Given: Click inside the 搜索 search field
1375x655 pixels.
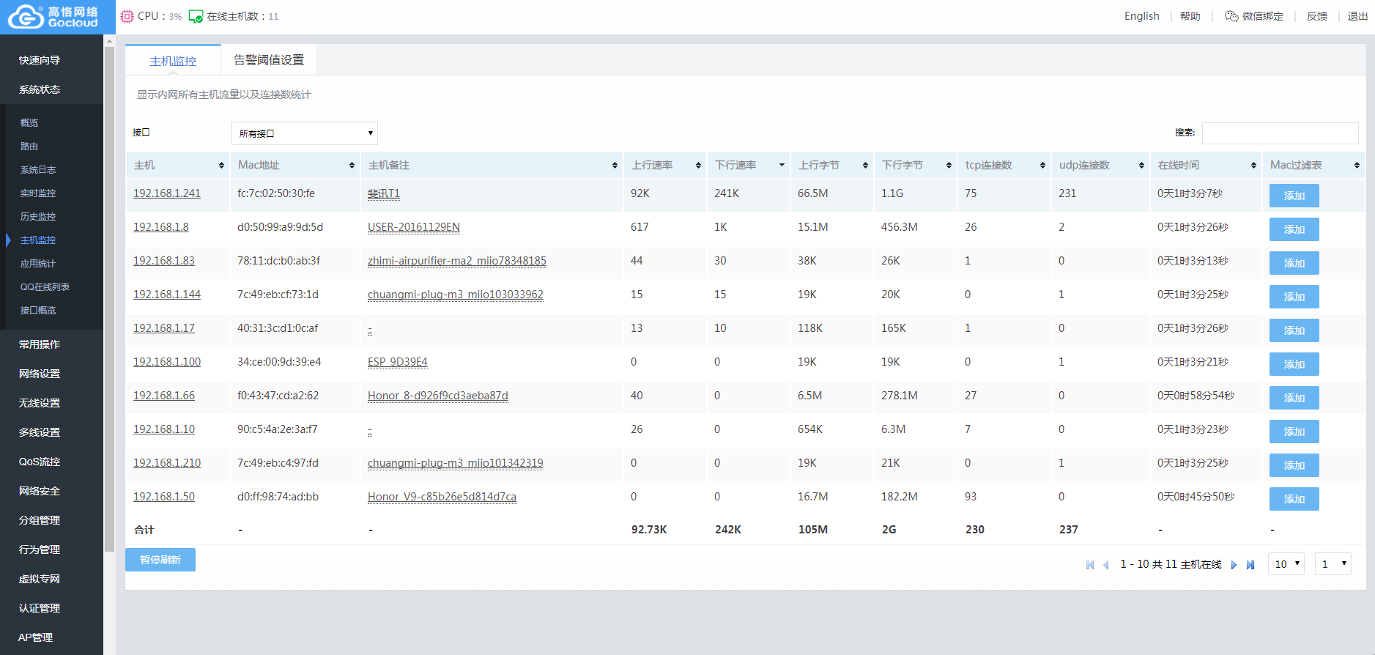Looking at the screenshot, I should [x=1281, y=133].
